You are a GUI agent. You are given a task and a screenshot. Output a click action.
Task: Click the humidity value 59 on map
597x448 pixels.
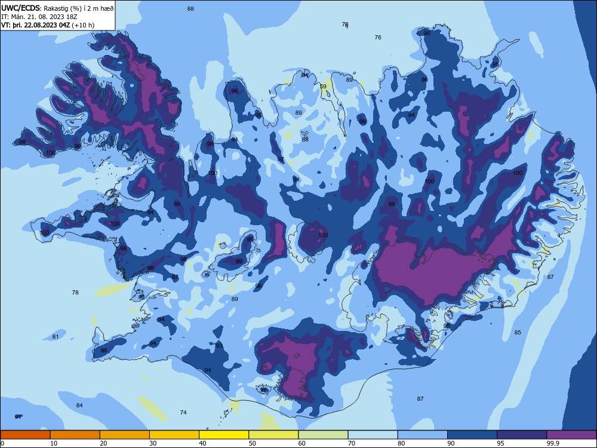pyautogui.click(x=323, y=87)
